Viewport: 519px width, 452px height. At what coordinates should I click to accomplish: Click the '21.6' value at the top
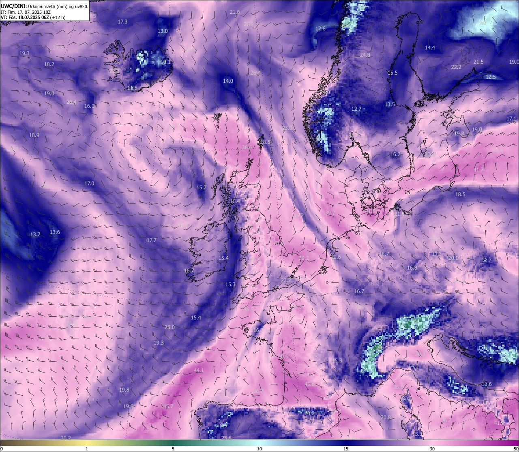[235, 12]
